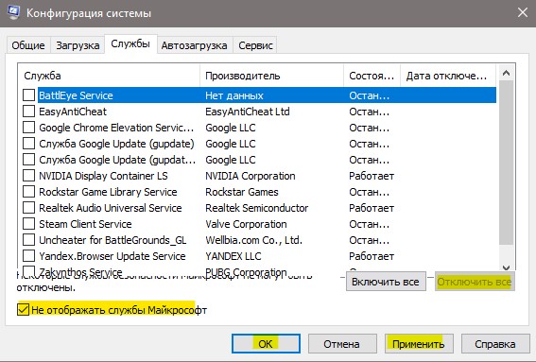Click the Состояние column header

(372, 76)
